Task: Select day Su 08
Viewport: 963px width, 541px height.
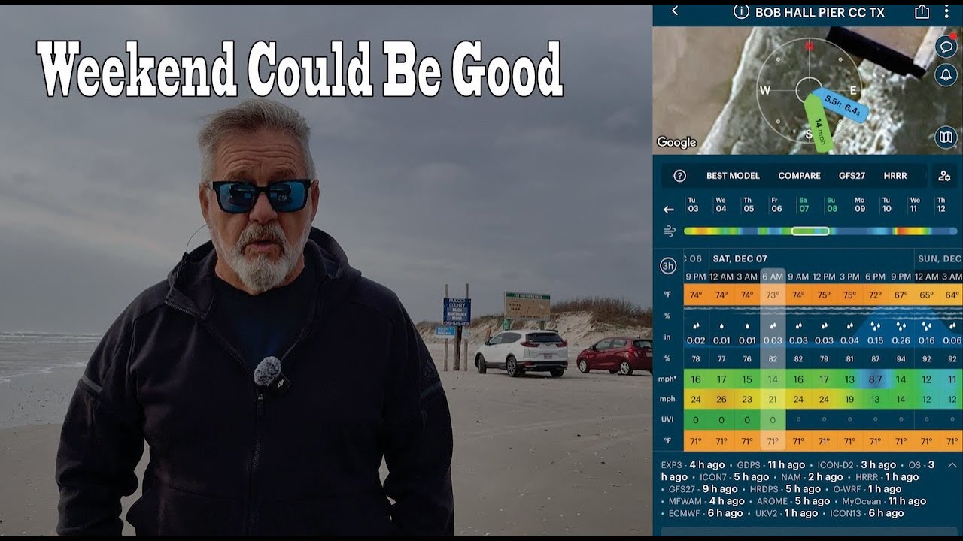Action: 831,205
